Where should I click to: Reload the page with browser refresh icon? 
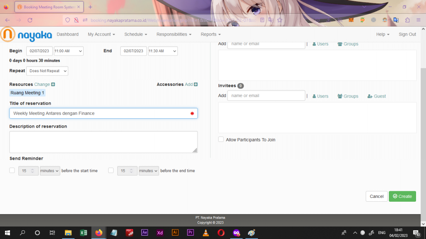pos(30,20)
